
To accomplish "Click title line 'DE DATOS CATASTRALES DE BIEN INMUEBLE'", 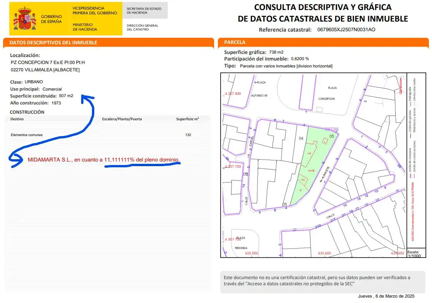I will click(323, 19).
